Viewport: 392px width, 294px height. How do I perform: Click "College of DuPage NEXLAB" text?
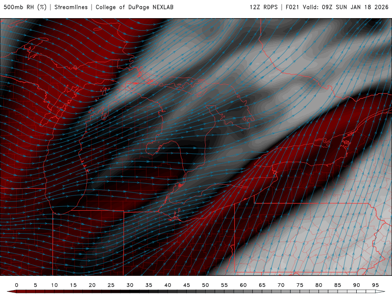[134, 7]
